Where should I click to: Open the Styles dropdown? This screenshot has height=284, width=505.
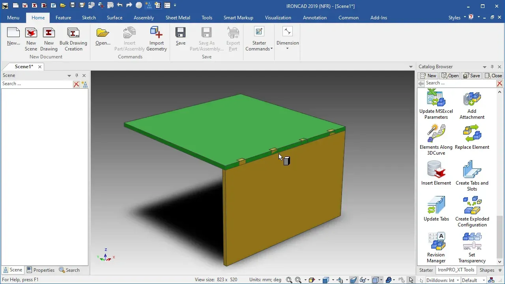tap(457, 18)
